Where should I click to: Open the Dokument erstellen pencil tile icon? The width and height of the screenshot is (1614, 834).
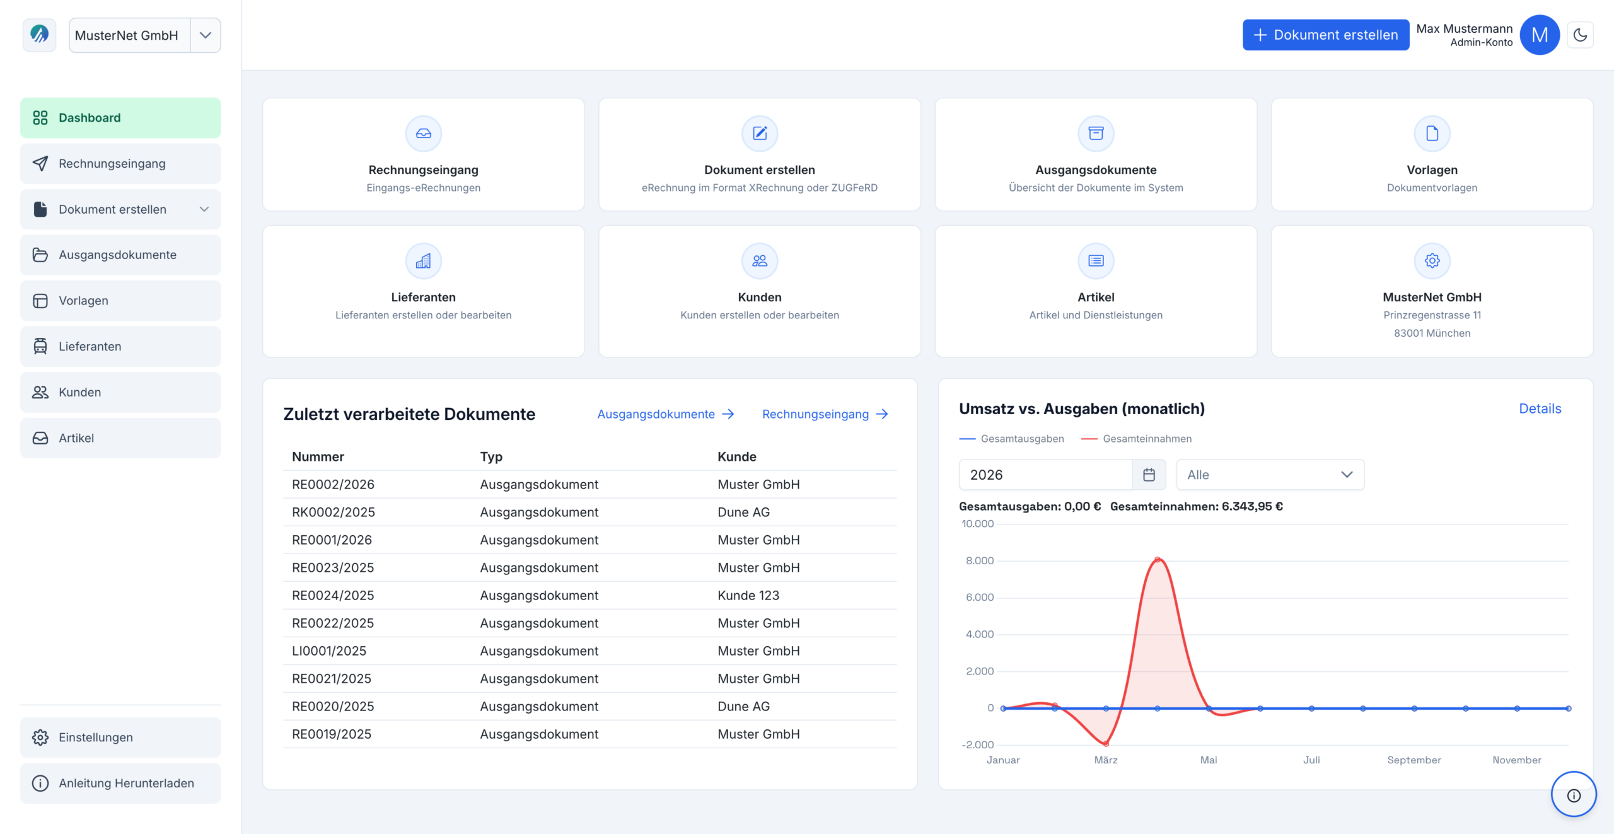(759, 134)
